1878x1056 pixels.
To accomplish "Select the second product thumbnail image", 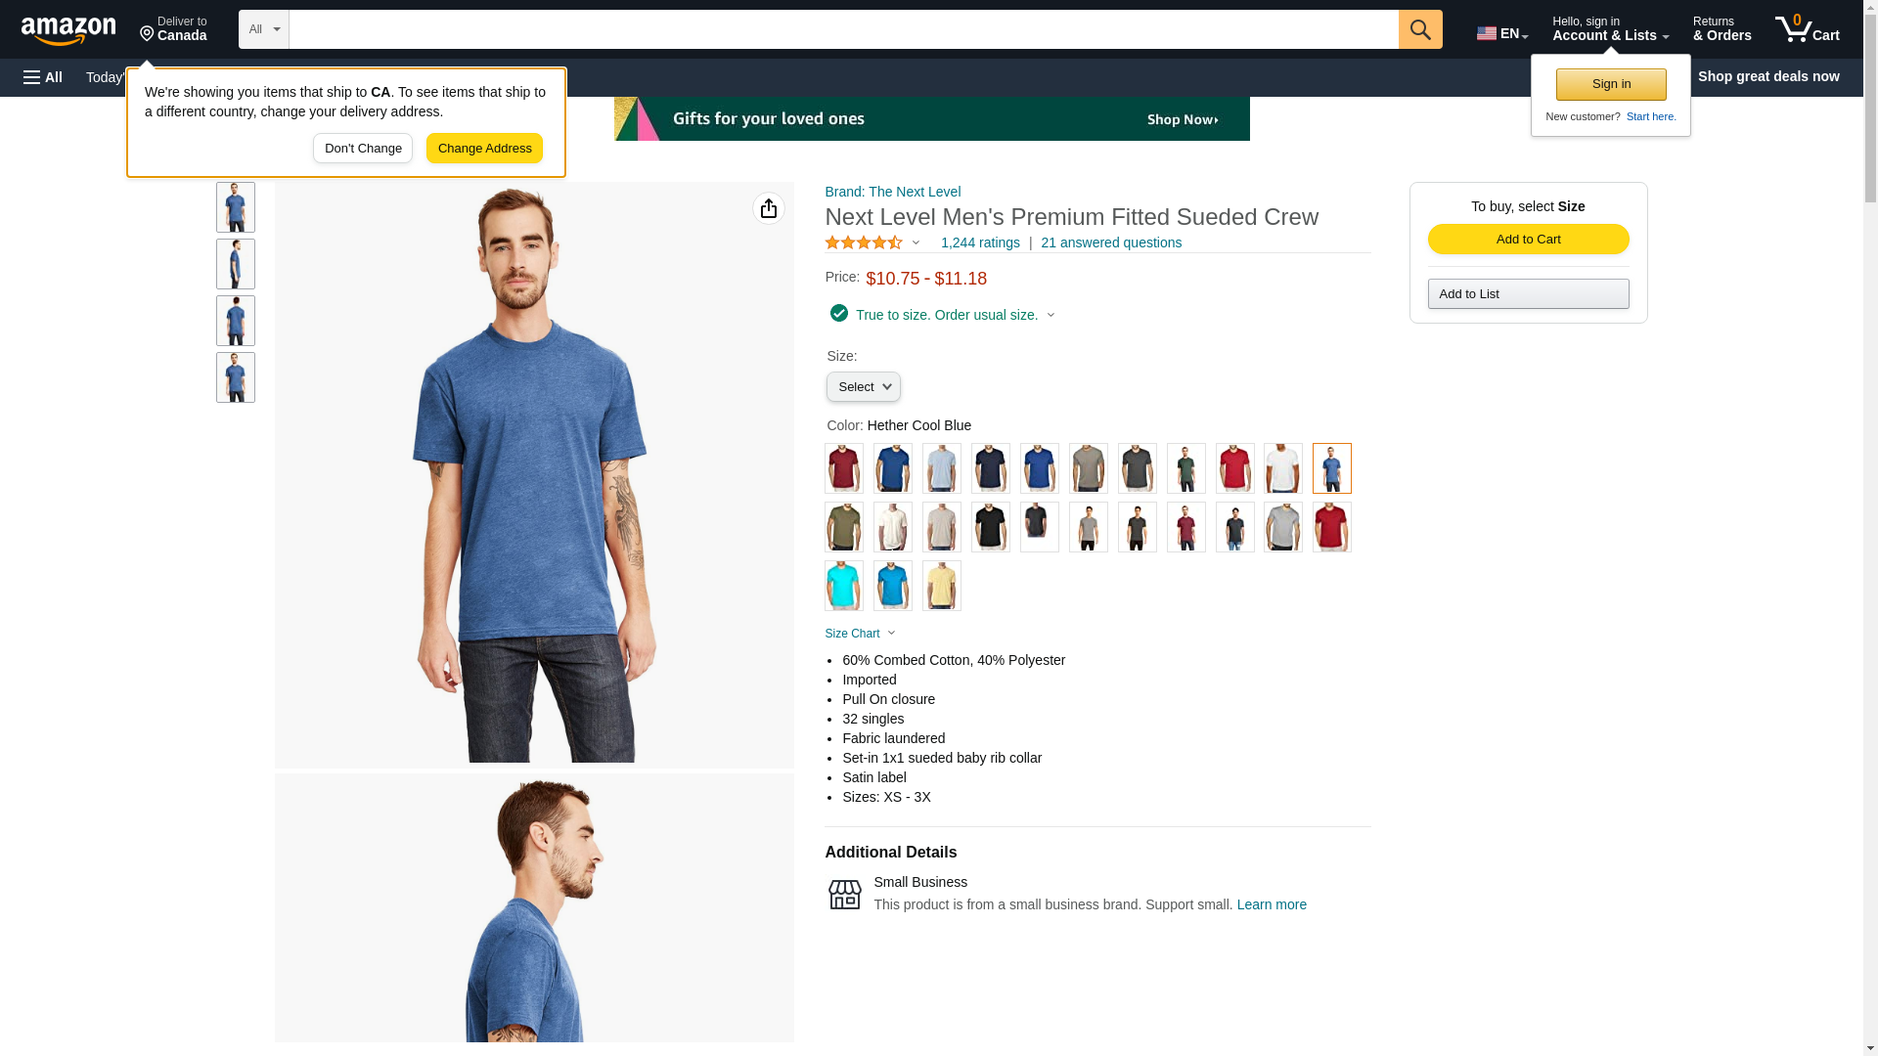I will pyautogui.click(x=236, y=264).
